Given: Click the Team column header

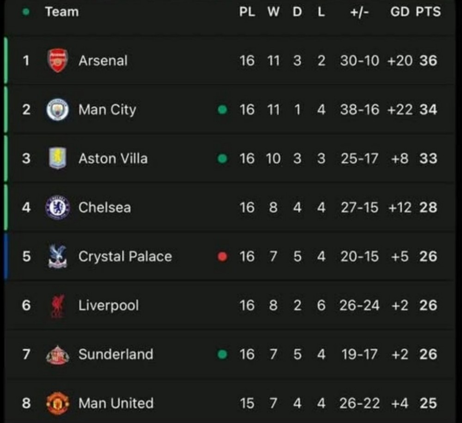Looking at the screenshot, I should click(62, 12).
